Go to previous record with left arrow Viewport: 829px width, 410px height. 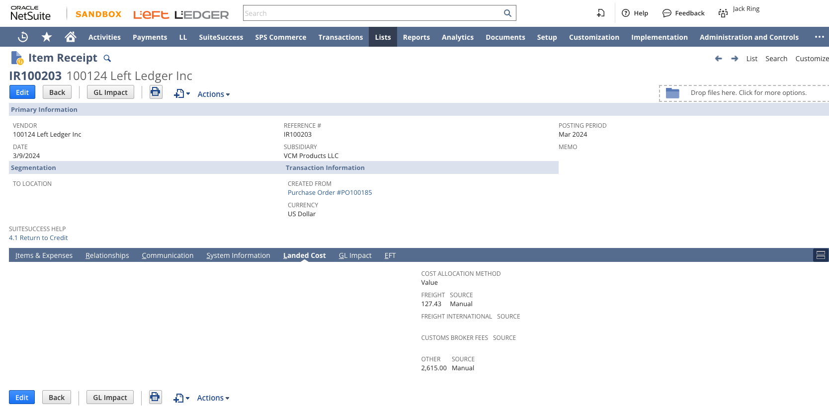(719, 59)
